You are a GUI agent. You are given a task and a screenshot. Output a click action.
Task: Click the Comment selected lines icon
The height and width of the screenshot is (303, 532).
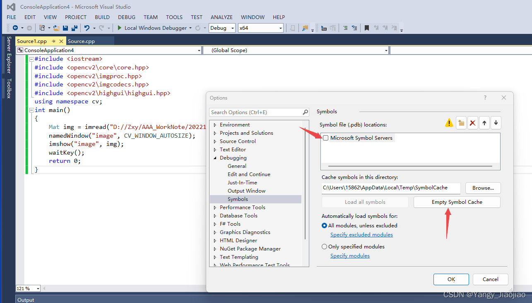(x=345, y=28)
